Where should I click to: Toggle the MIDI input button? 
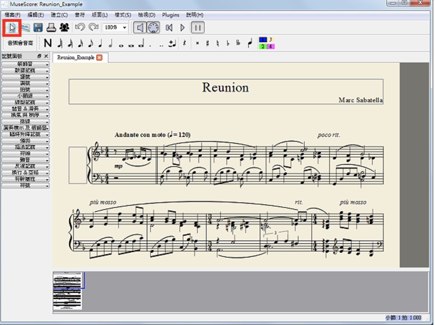(x=153, y=28)
